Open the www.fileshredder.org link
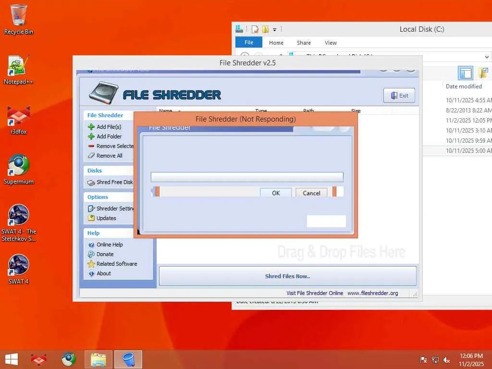The image size is (492, 369). click(373, 293)
